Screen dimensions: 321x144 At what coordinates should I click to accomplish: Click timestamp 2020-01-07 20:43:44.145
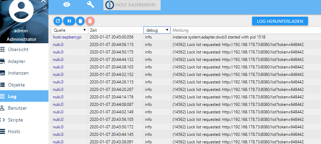pos(112,134)
